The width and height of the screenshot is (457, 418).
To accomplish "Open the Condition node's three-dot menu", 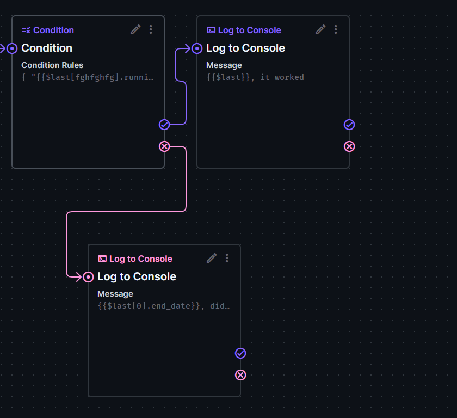I will point(151,29).
